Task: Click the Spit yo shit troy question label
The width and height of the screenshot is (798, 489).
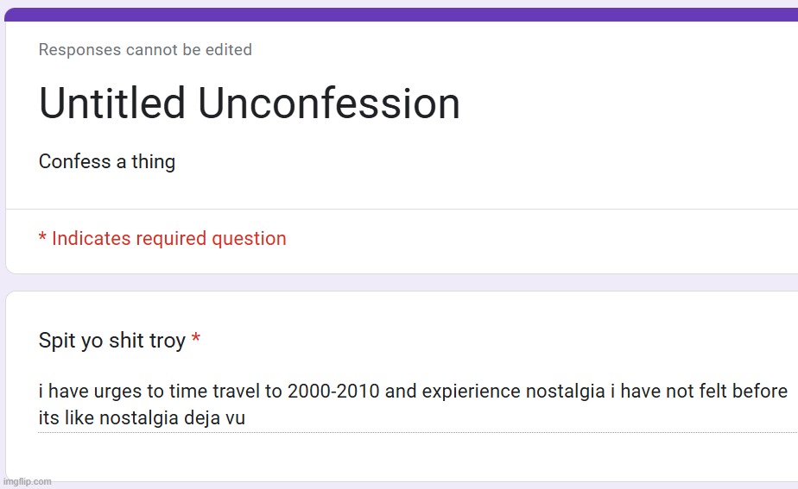Action: (112, 341)
